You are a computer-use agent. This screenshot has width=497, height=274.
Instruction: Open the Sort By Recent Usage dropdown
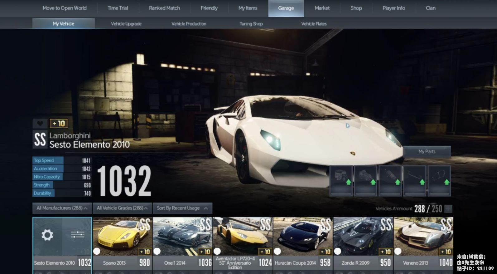click(182, 208)
